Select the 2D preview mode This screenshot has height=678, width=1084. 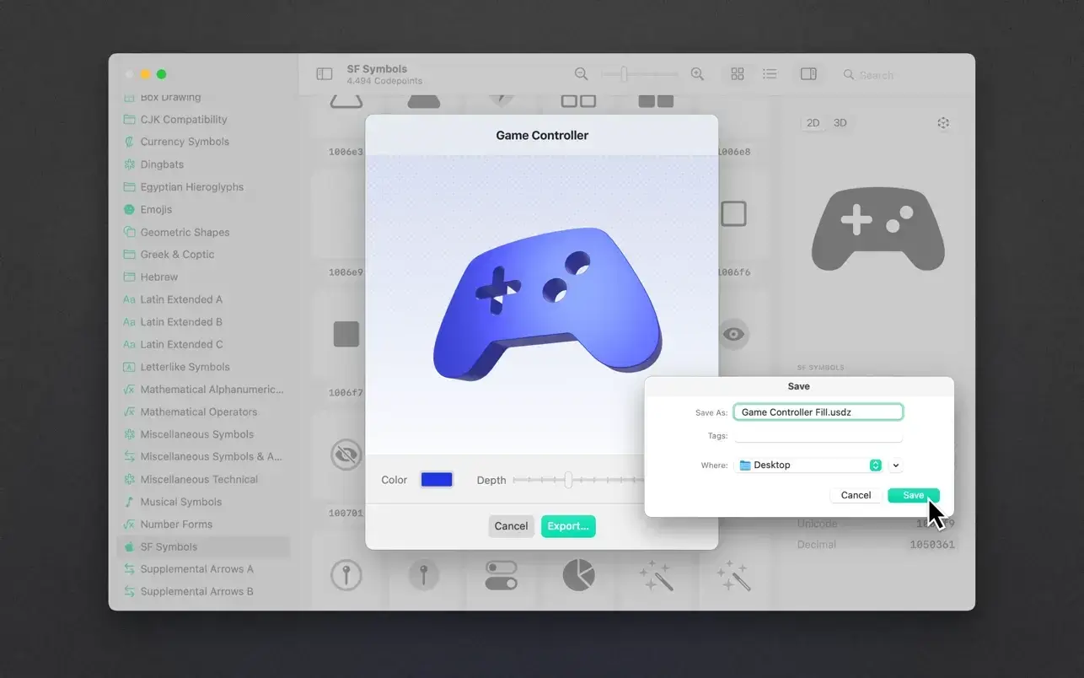(x=813, y=123)
